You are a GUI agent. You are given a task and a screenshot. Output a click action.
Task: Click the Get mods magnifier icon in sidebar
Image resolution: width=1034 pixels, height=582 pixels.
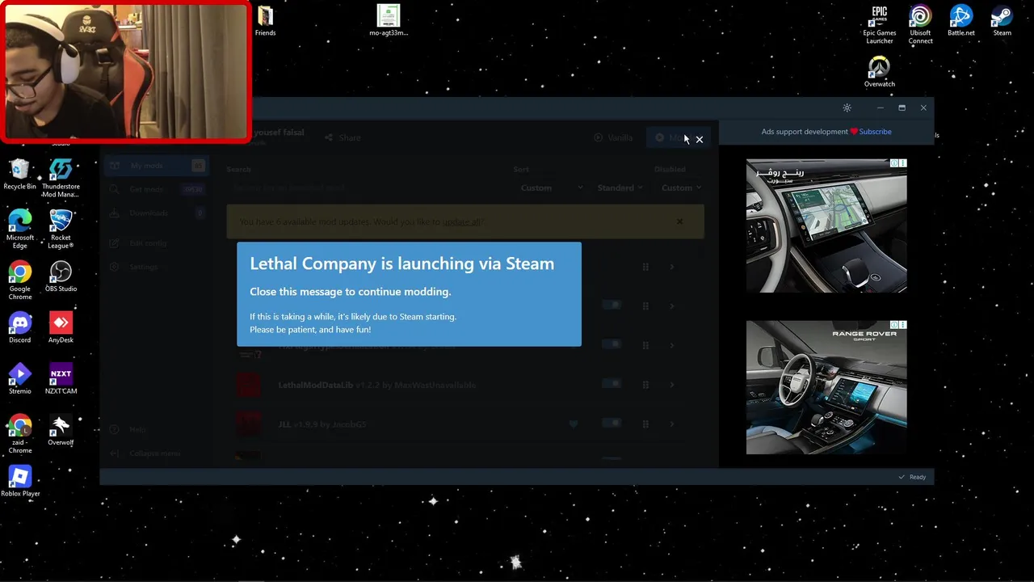(114, 189)
